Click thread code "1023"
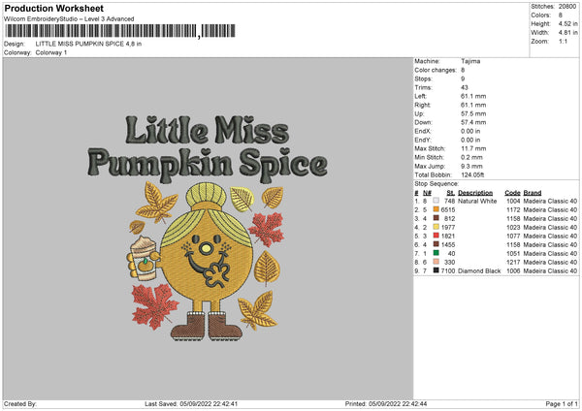Screen dimensions: 582x411 tap(513, 228)
